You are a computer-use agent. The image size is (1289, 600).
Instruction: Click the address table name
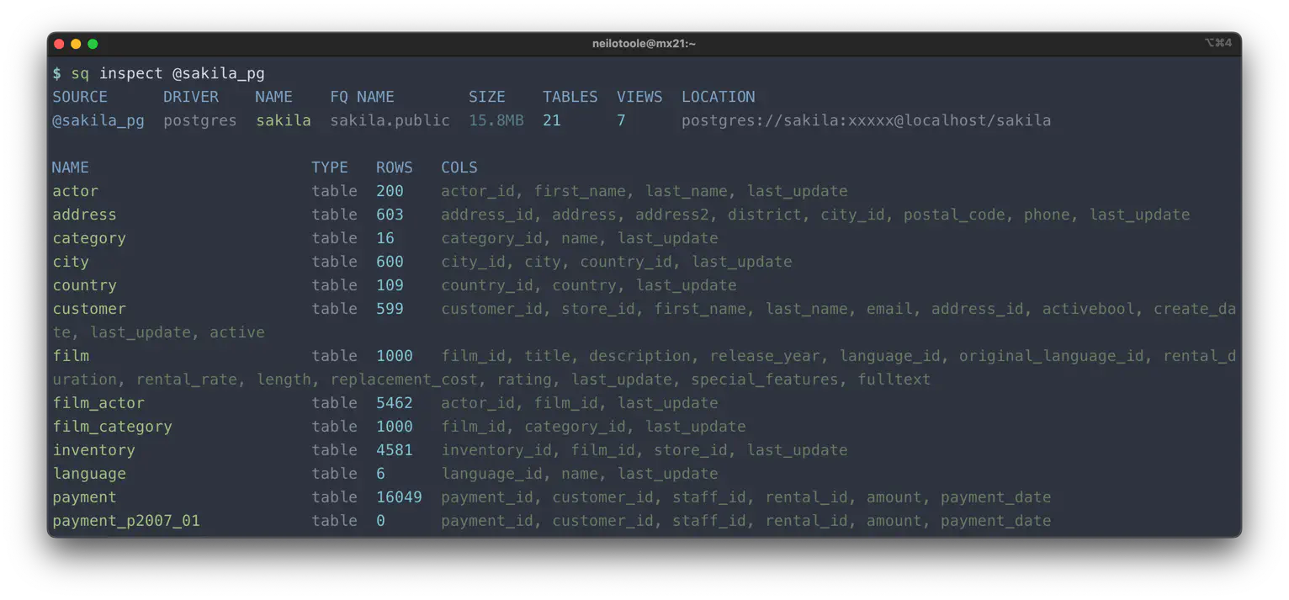pyautogui.click(x=85, y=215)
